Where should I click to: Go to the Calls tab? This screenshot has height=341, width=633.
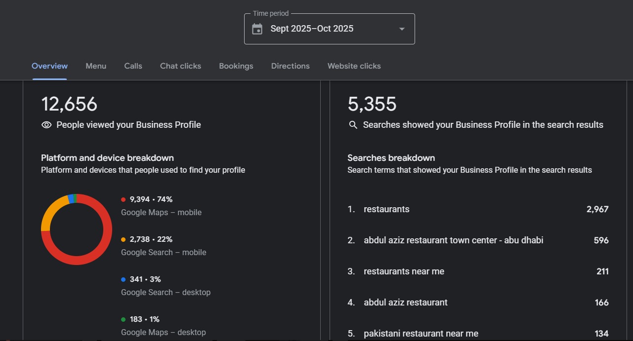click(133, 66)
